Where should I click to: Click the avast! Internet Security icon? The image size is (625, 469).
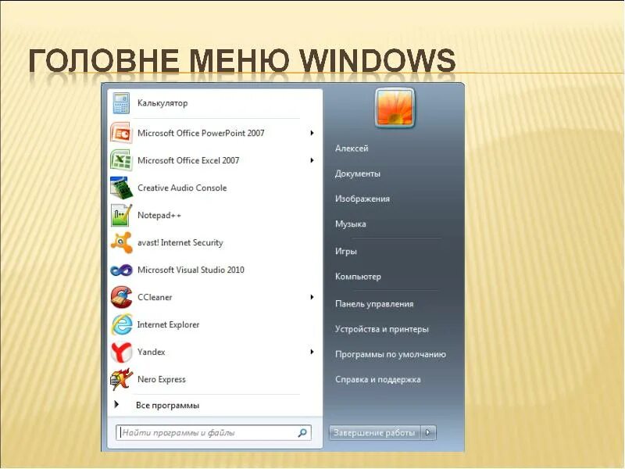point(121,242)
